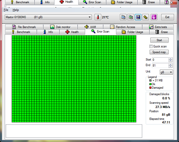
Task: Open the options icon in the toolbar
Action: (x=145, y=17)
